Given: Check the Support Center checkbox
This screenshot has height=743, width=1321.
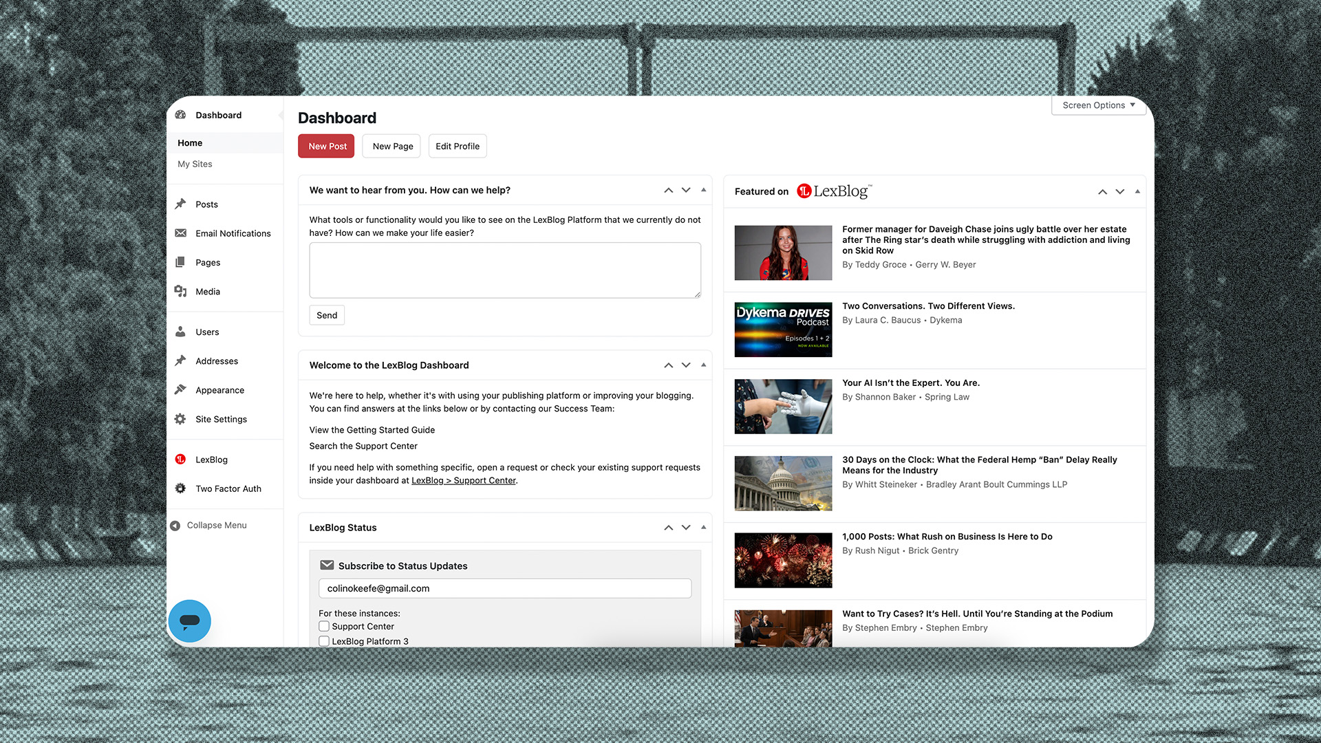Looking at the screenshot, I should click(324, 626).
